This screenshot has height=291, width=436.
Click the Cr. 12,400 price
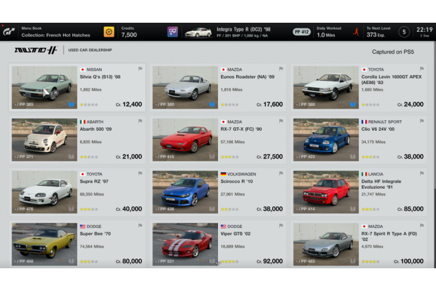(x=129, y=105)
